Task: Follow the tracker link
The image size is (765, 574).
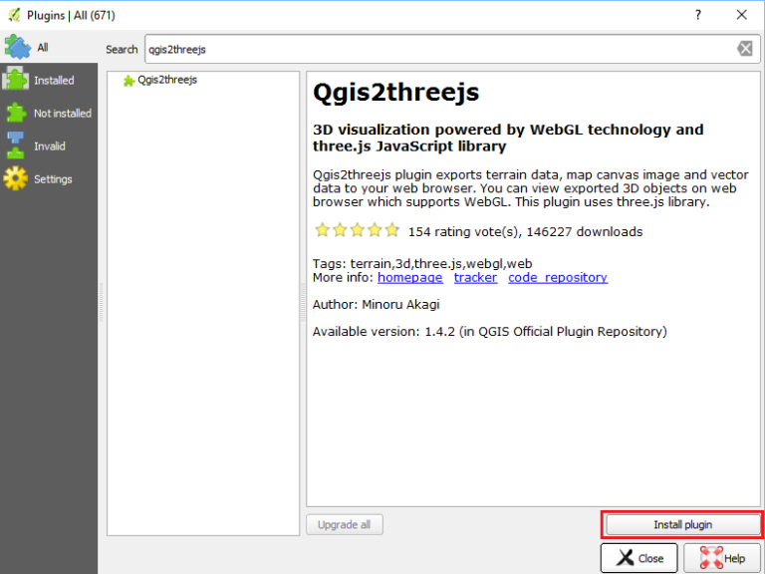Action: click(475, 278)
